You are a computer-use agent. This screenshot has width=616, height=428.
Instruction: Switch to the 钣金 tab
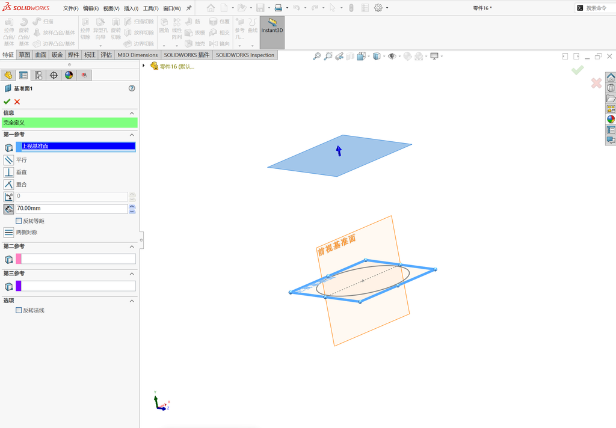(57, 55)
